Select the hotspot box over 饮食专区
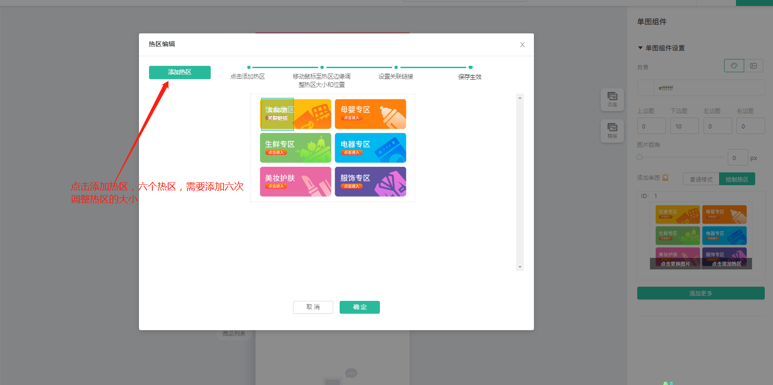This screenshot has height=385, width=773. click(x=277, y=114)
